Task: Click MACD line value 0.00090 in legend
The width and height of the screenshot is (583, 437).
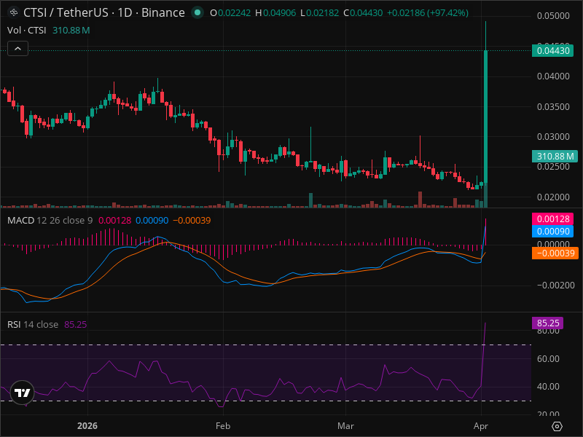Action: (x=152, y=221)
